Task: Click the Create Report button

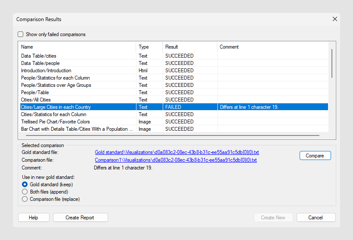Action: (x=81, y=218)
